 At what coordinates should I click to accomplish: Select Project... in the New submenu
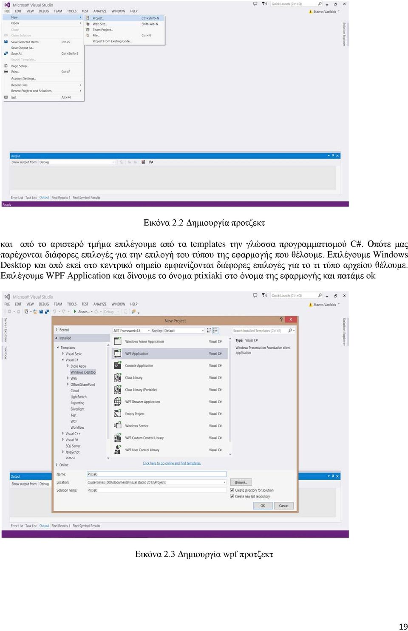click(x=124, y=18)
